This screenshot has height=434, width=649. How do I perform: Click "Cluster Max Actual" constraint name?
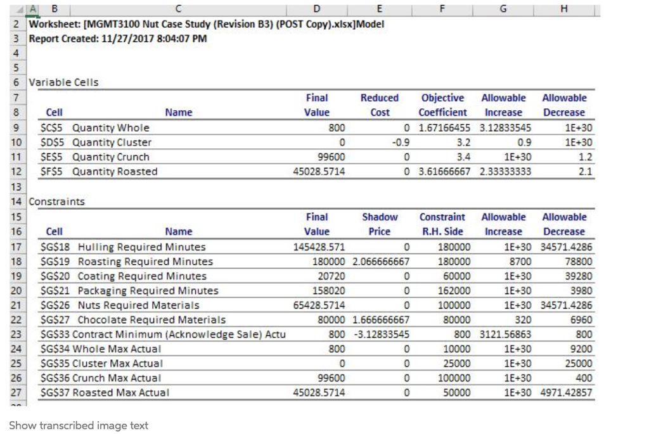tap(117, 363)
